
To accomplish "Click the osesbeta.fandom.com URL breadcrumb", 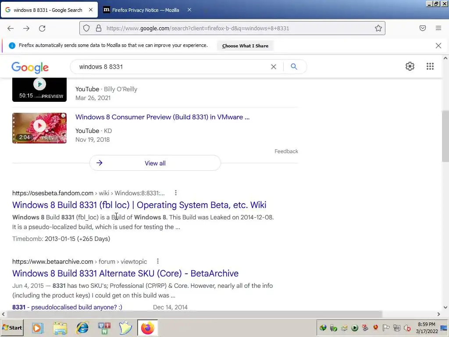I will coord(89,193).
